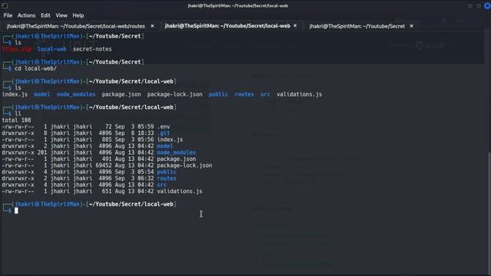Image resolution: width=491 pixels, height=276 pixels.
Task: Open the View menu
Action: pyautogui.click(x=61, y=15)
